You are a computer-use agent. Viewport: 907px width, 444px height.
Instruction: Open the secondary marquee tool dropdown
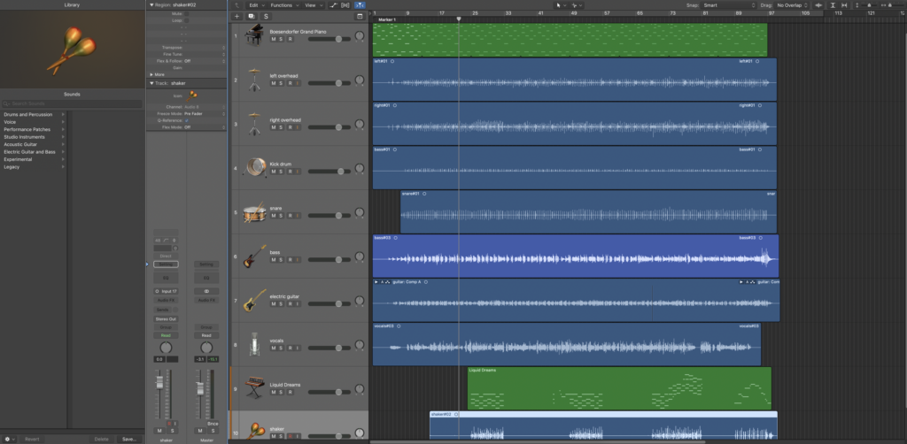[577, 5]
